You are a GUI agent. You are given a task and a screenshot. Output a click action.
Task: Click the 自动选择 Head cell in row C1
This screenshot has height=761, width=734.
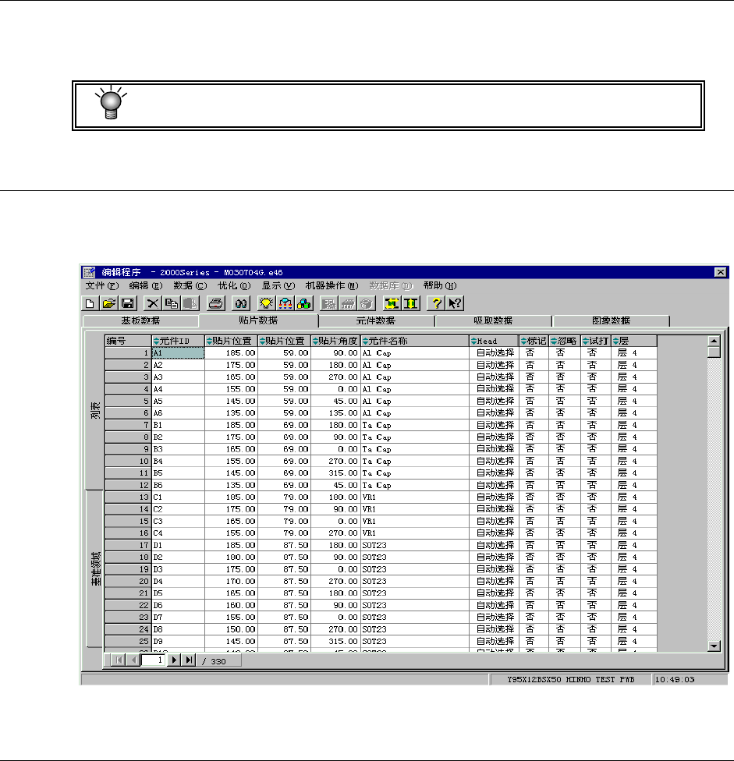click(x=494, y=497)
